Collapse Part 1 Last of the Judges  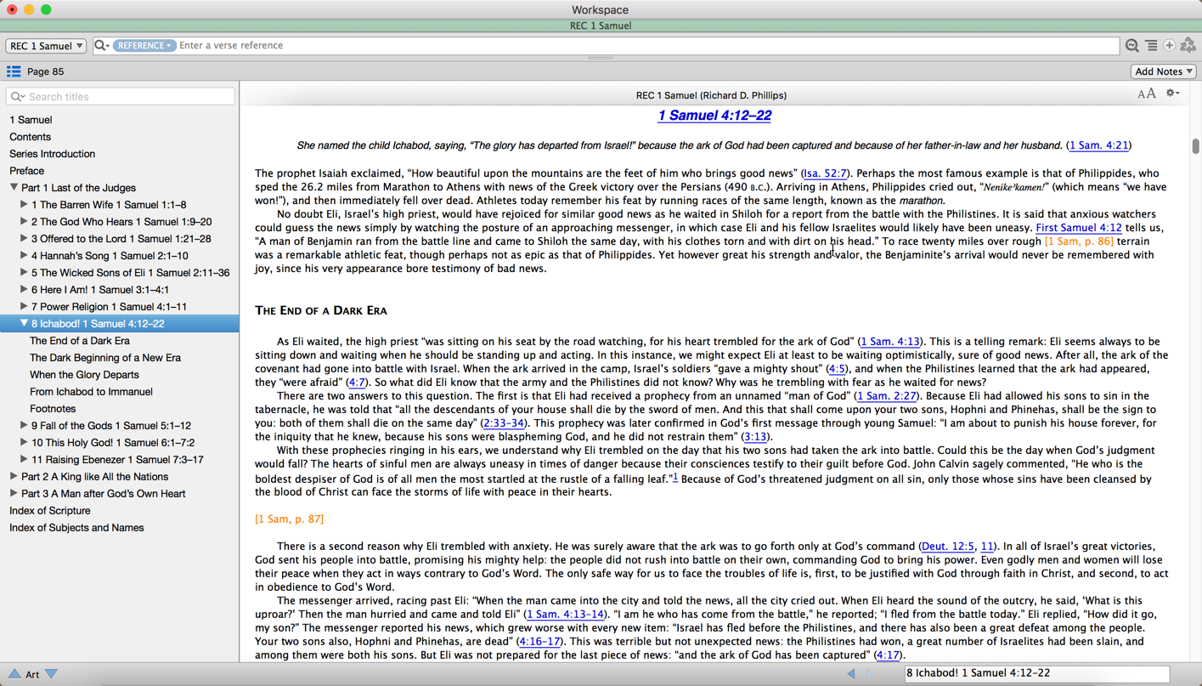[14, 187]
